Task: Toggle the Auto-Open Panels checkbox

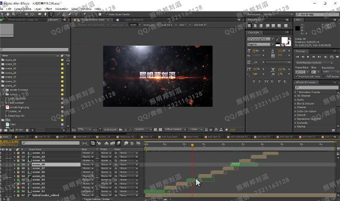Action: click(x=107, y=14)
